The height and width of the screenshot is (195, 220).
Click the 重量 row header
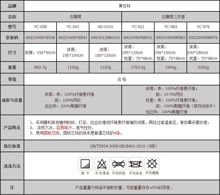(x=12, y=67)
